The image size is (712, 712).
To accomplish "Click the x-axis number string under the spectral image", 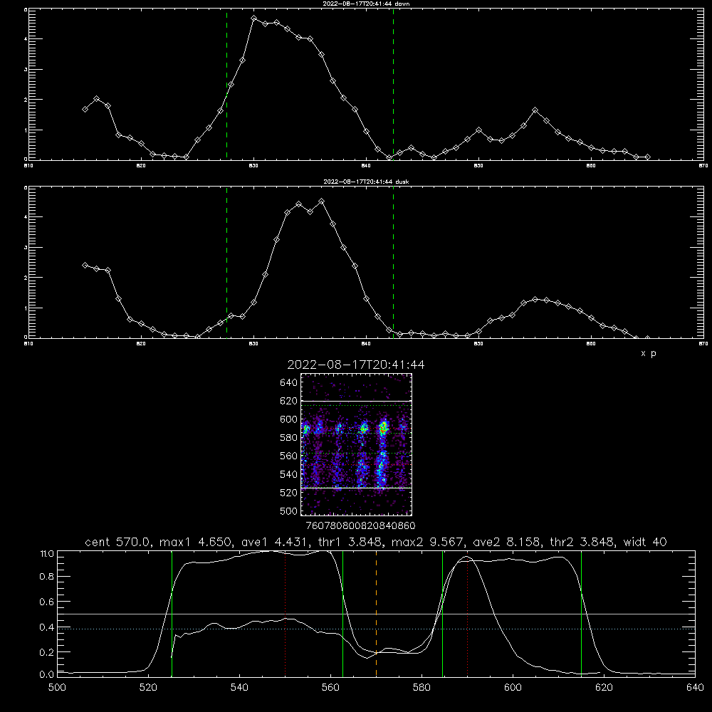I will point(360,526).
